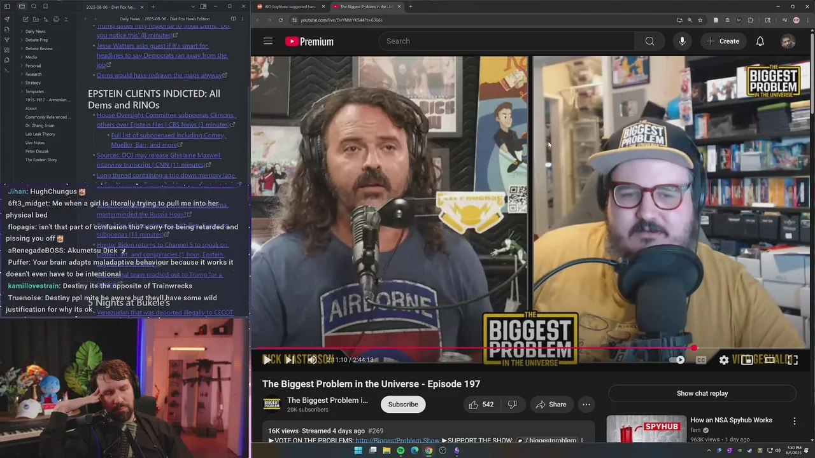815x458 pixels.
Task: Enter fullscreen on video player
Action: [793, 360]
